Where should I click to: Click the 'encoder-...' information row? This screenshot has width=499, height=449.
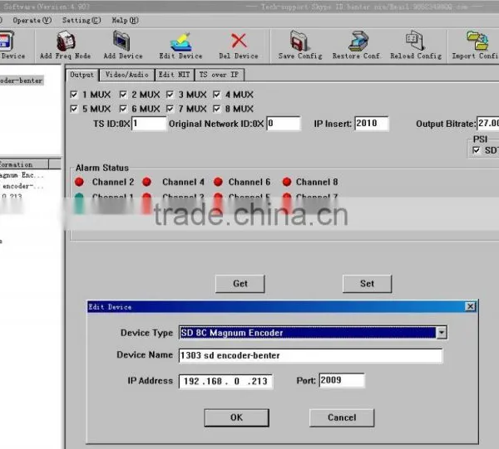point(22,186)
